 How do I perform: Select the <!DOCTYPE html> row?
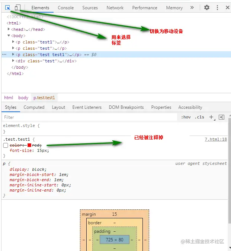pyautogui.click(x=25, y=17)
